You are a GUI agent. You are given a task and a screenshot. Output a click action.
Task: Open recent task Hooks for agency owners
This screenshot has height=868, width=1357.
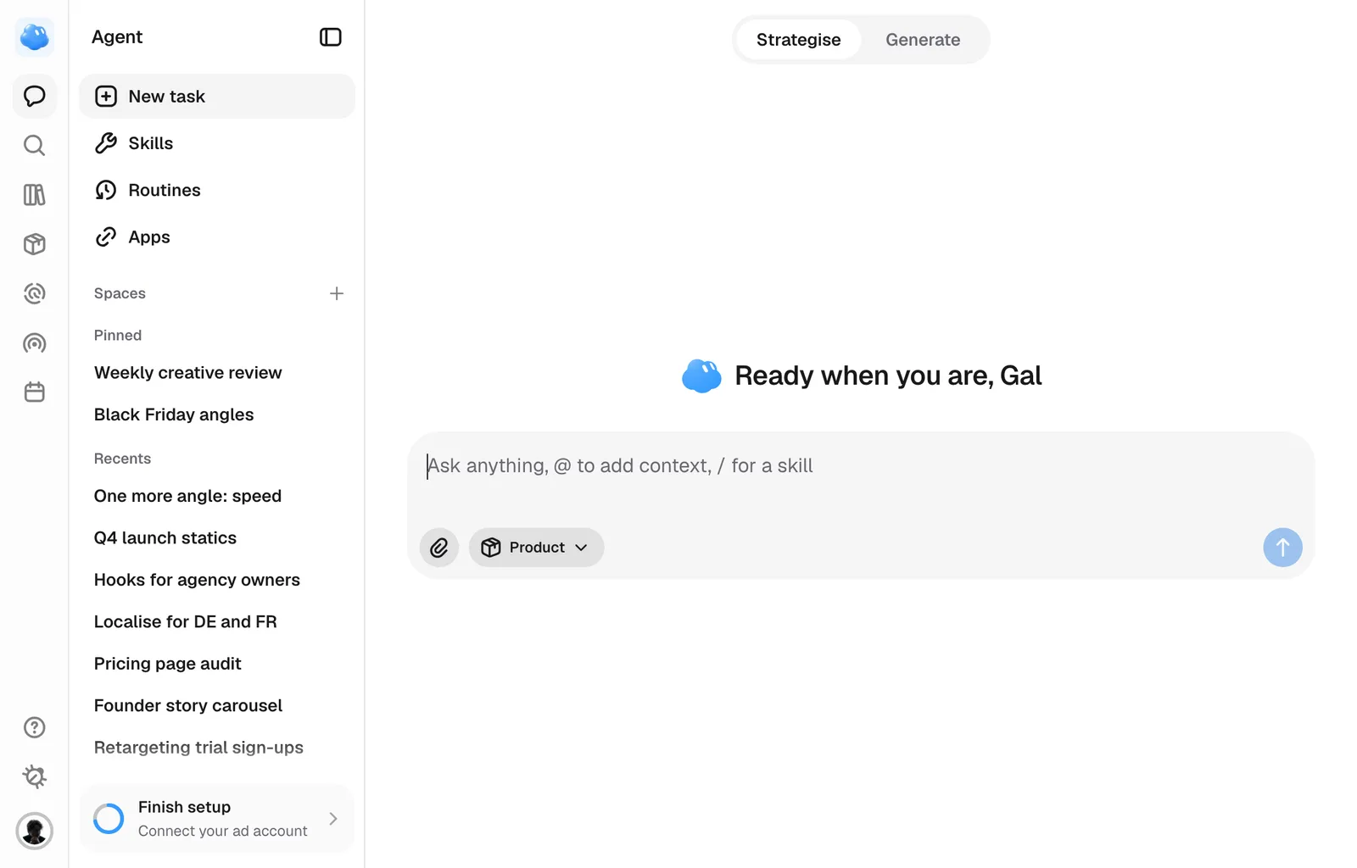[217, 580]
